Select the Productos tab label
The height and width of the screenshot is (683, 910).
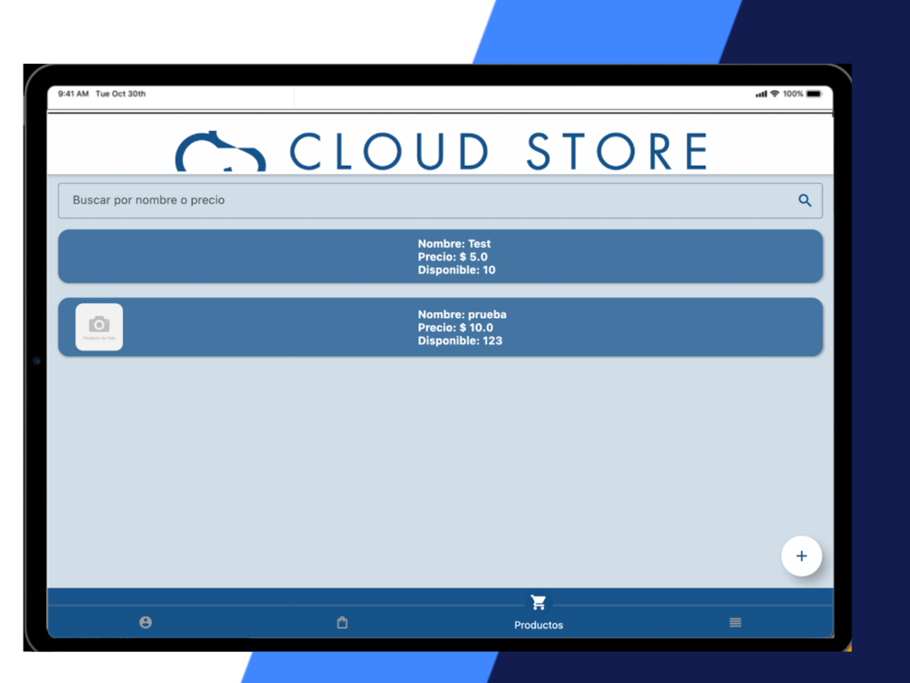coord(539,625)
